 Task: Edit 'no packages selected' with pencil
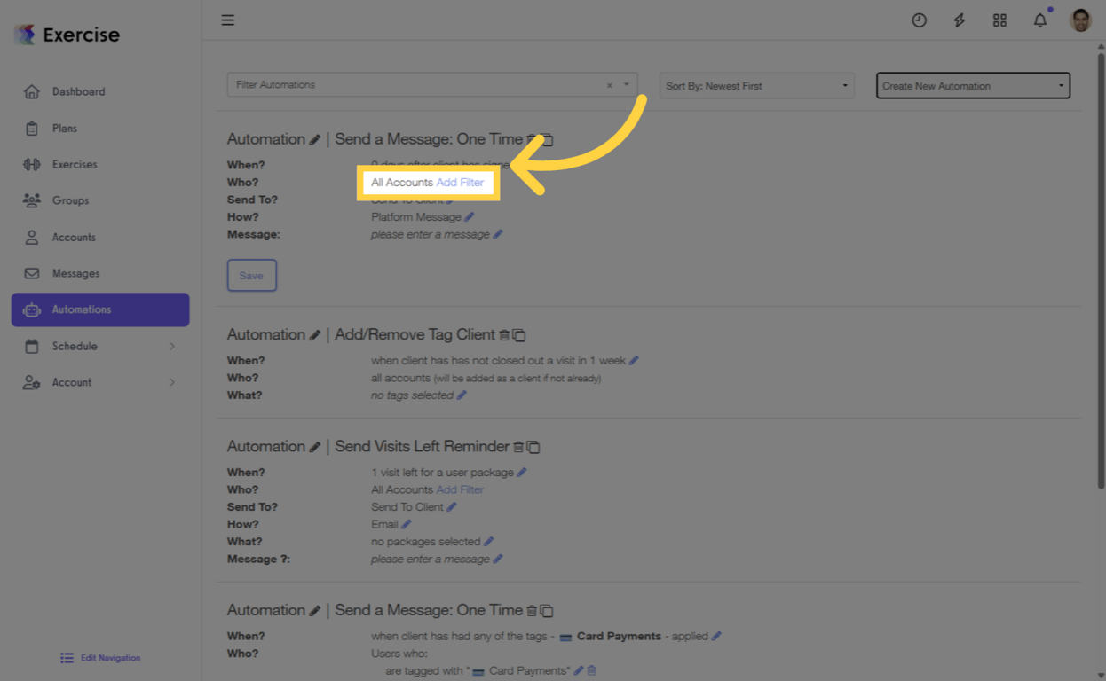(488, 542)
